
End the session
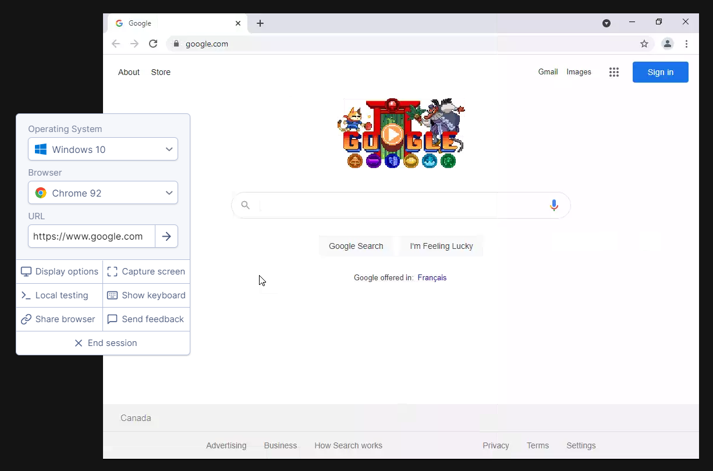[103, 343]
